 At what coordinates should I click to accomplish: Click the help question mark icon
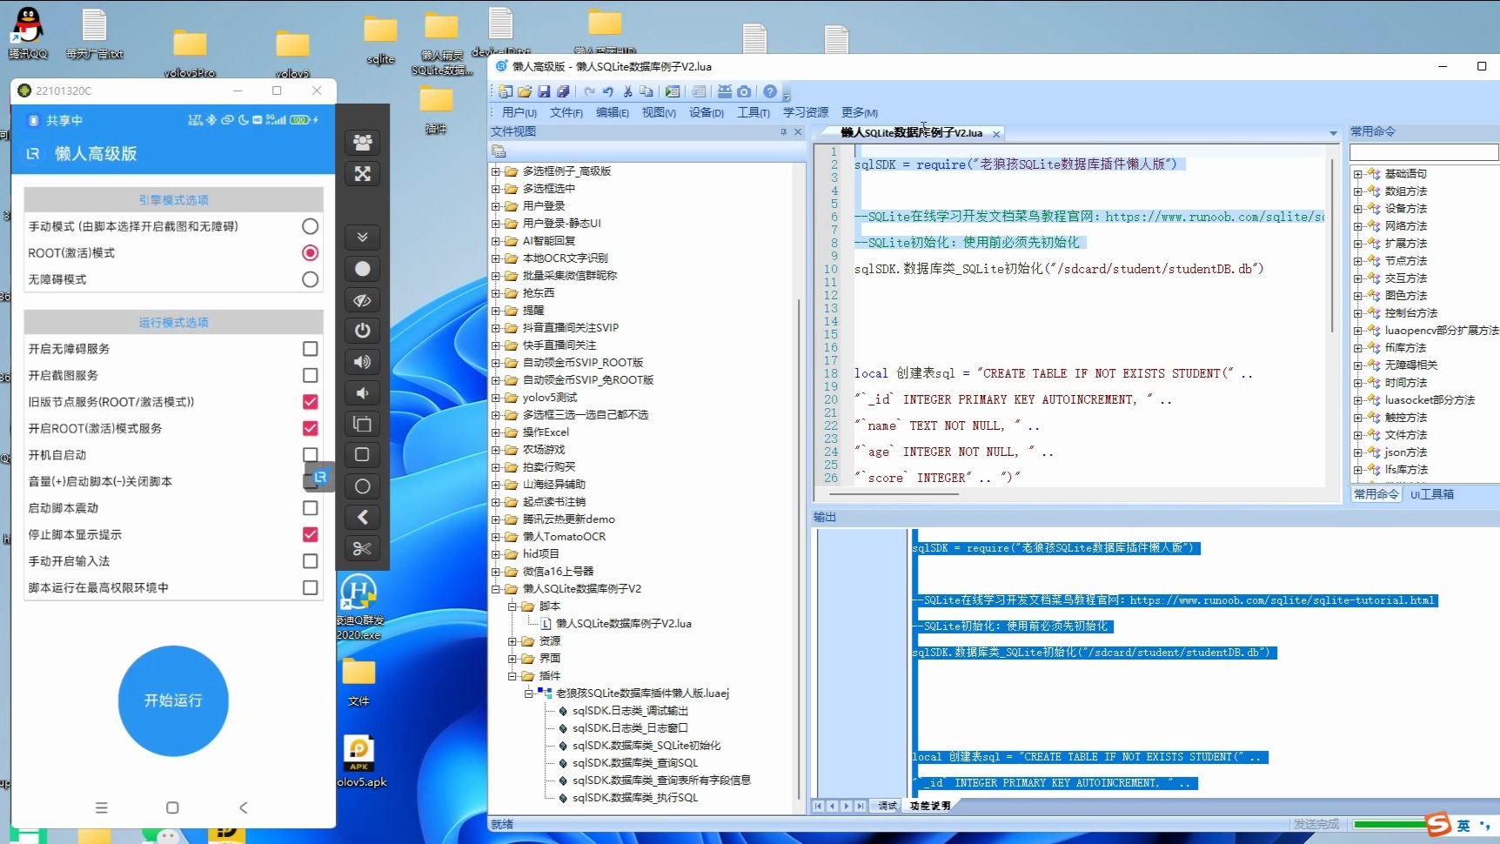[770, 91]
